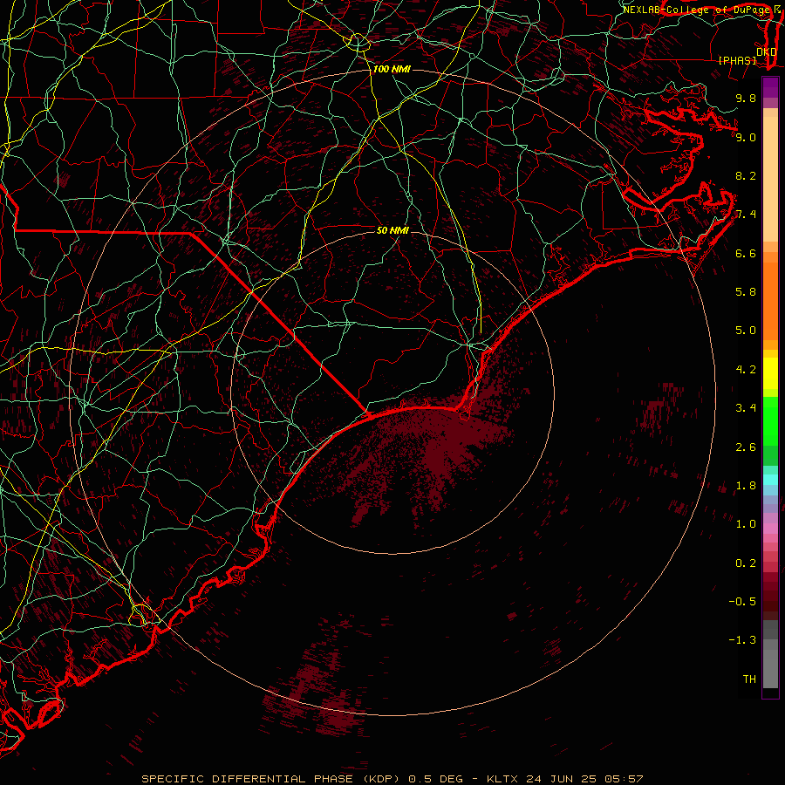Click 'SPECIFIC DIFFERENTIAL PHASE (KDP)' product title
785x785 pixels.
[x=271, y=779]
